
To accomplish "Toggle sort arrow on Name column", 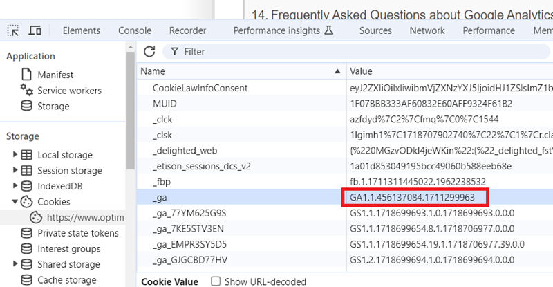I will (x=337, y=71).
